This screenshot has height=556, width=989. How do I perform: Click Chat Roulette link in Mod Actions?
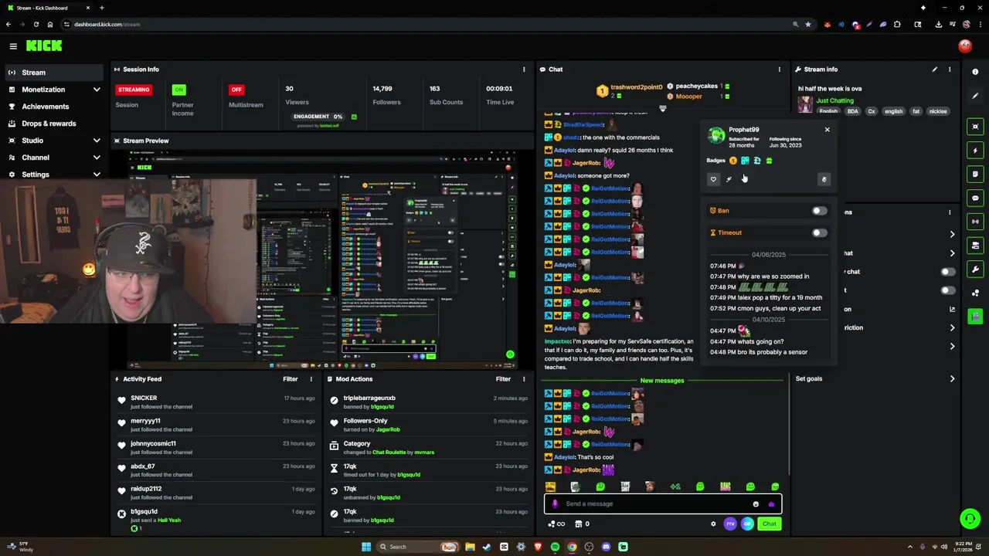click(393, 452)
